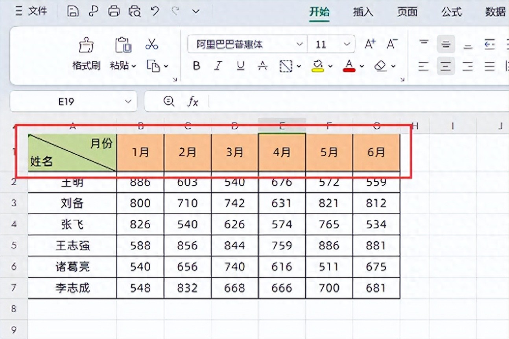Open the 公式 tab
Viewport: 509px width, 339px height.
(451, 12)
